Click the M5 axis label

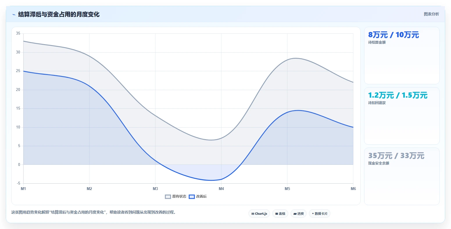pos(287,189)
